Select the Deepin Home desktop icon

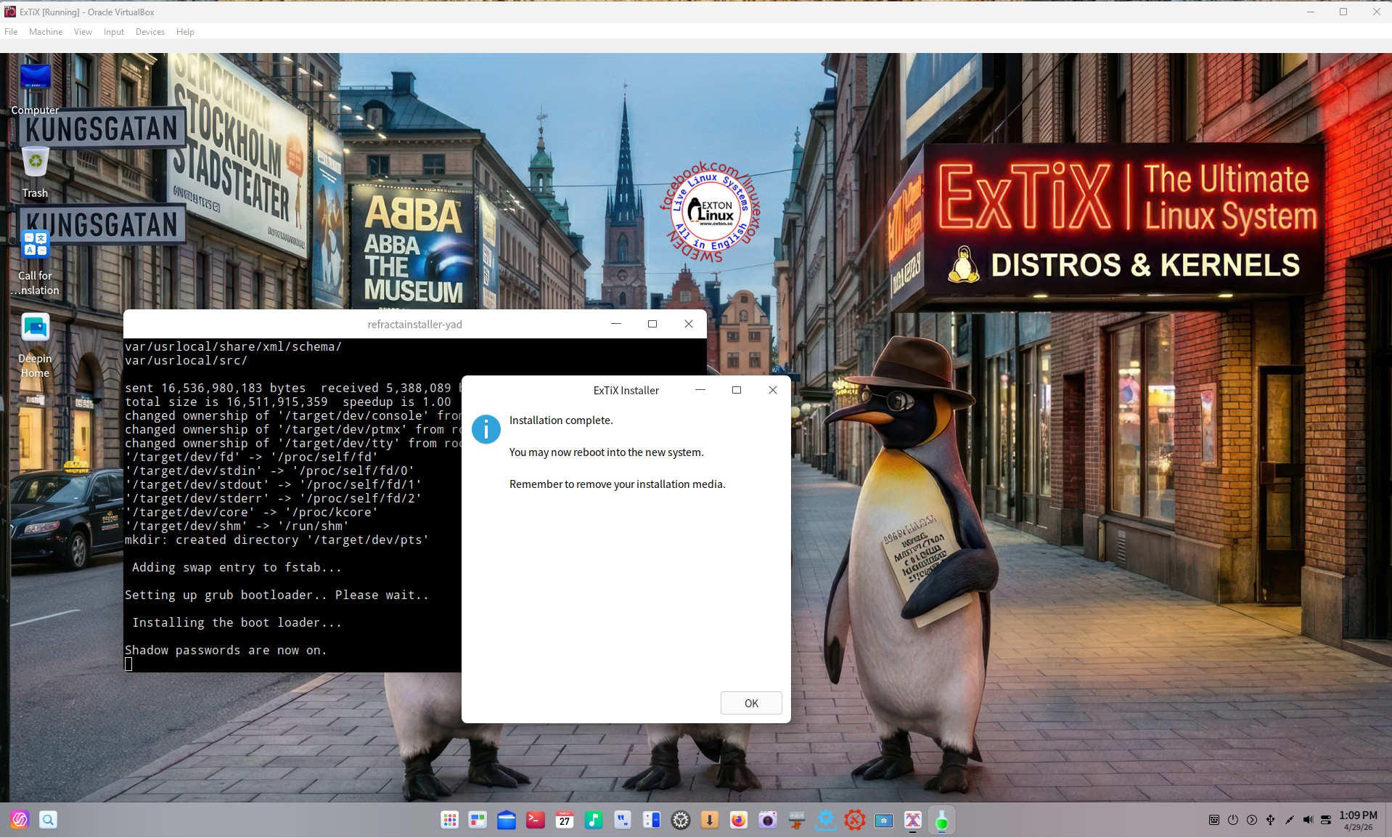[35, 345]
